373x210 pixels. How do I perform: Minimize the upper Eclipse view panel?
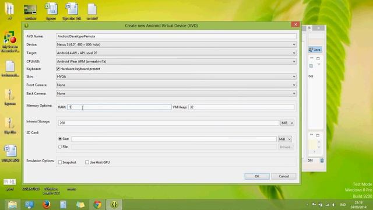click(x=312, y=58)
